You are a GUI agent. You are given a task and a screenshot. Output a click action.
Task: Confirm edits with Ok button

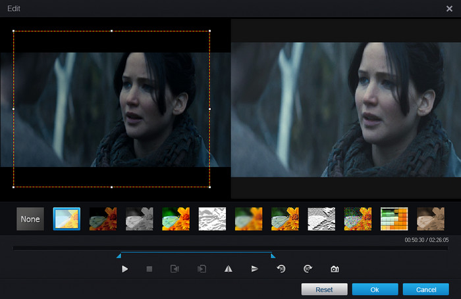(375, 289)
